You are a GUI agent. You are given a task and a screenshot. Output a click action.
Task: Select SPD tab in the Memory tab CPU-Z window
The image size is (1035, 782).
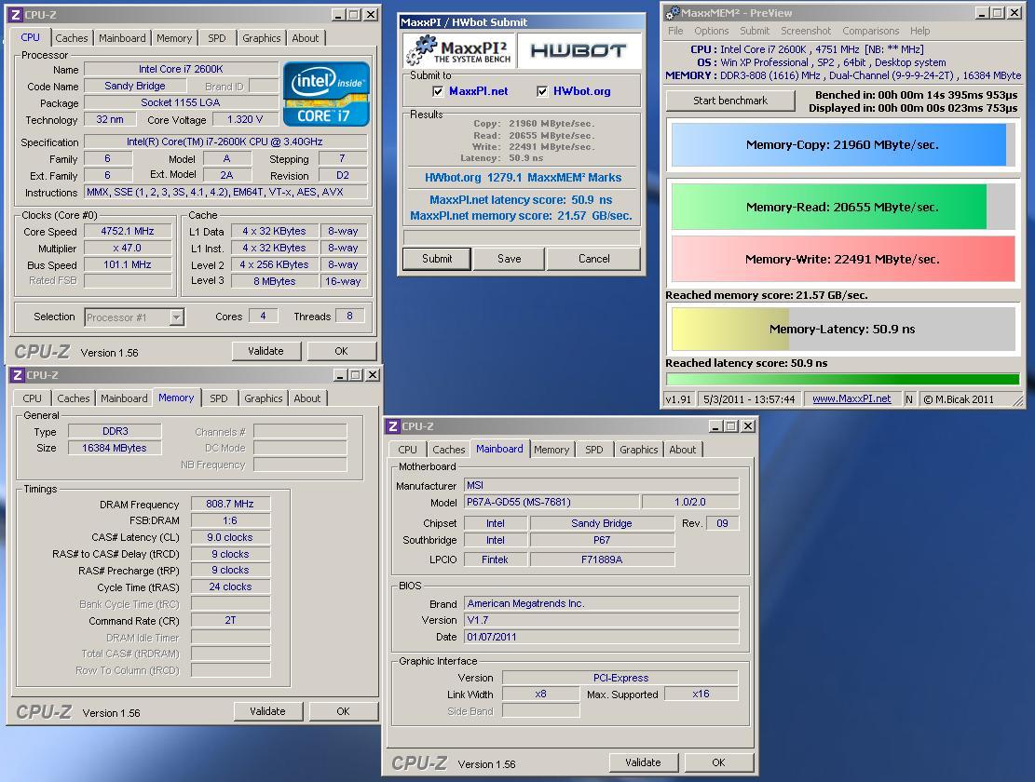pos(219,398)
